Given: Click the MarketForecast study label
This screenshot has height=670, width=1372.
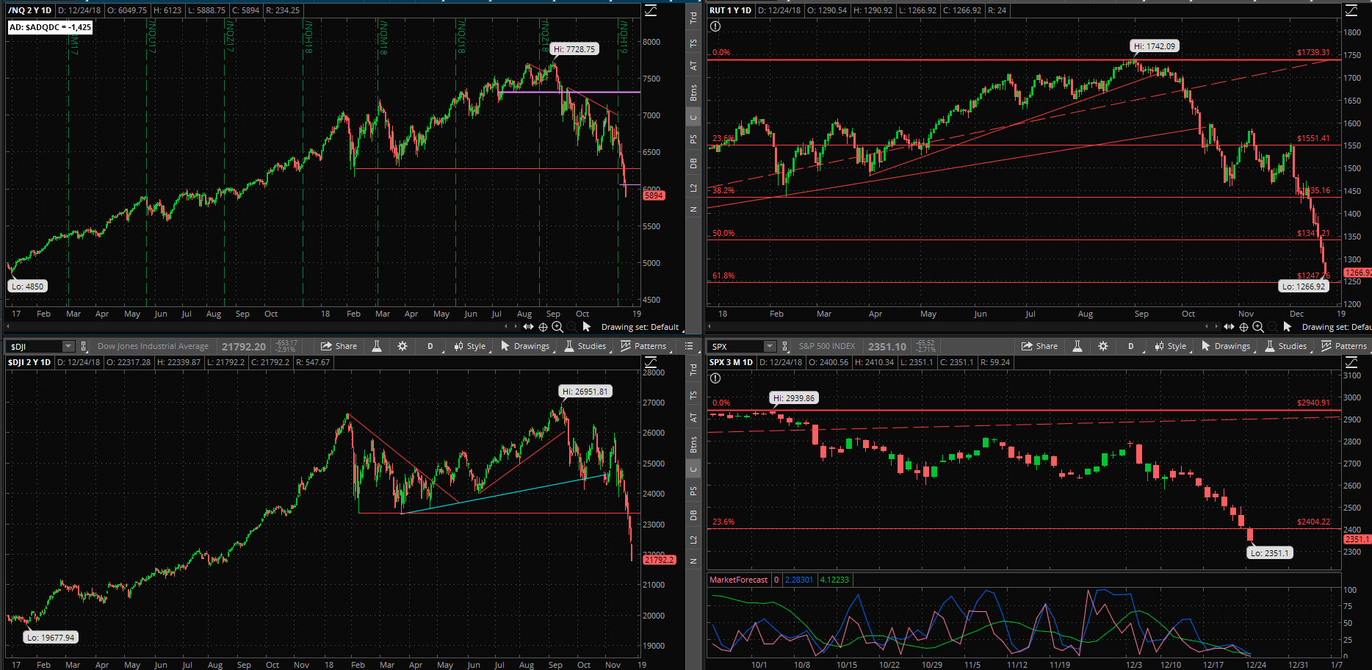Looking at the screenshot, I should click(x=738, y=580).
